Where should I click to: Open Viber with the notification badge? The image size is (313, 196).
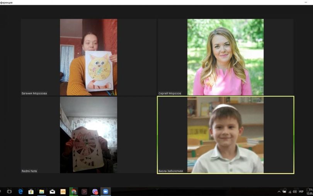click(x=95, y=191)
